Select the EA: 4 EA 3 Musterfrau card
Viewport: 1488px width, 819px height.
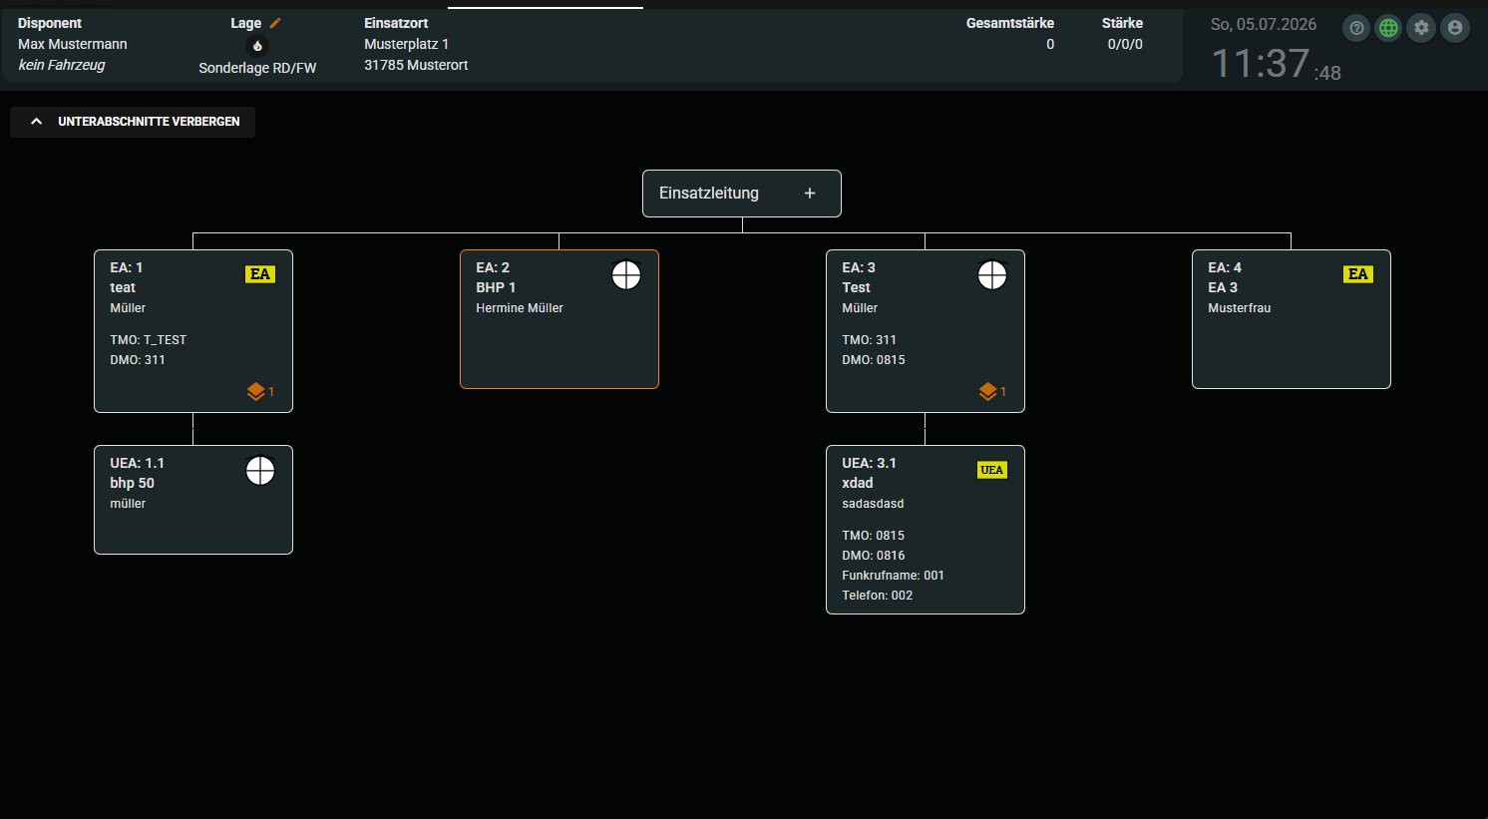pyautogui.click(x=1292, y=319)
